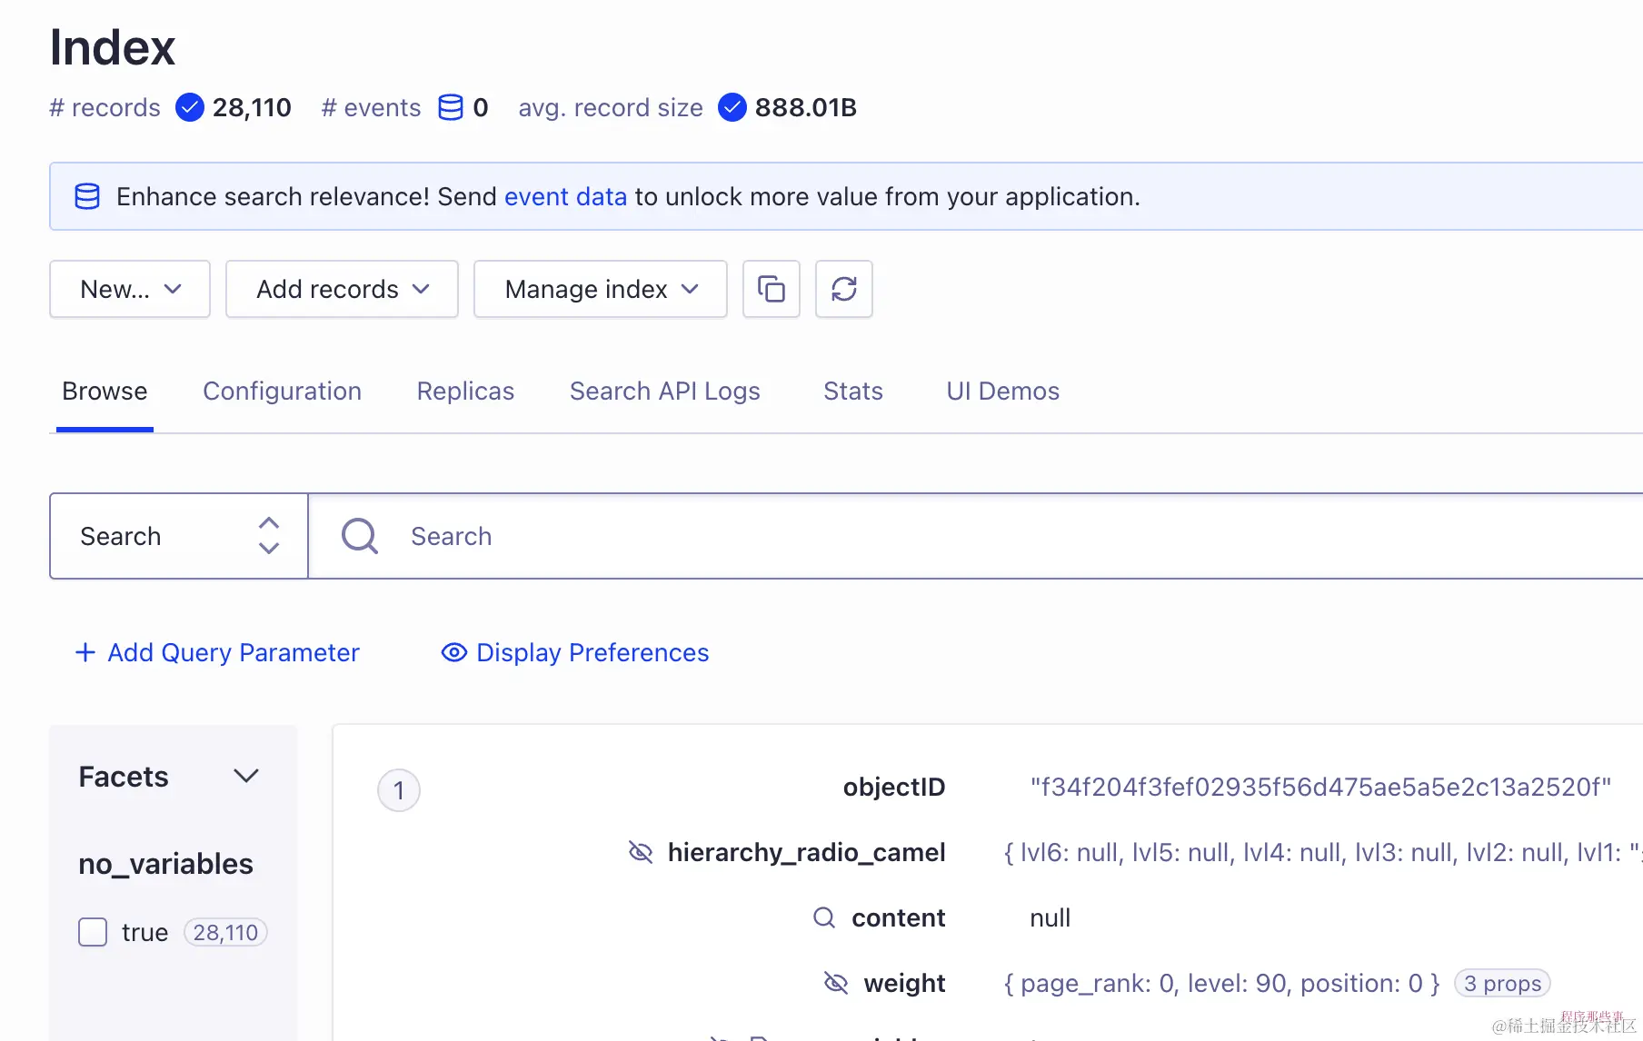Viewport: 1643px width, 1041px height.
Task: Toggle hidden-eye icon next to hierarchy_radio_camel
Action: [x=641, y=852]
